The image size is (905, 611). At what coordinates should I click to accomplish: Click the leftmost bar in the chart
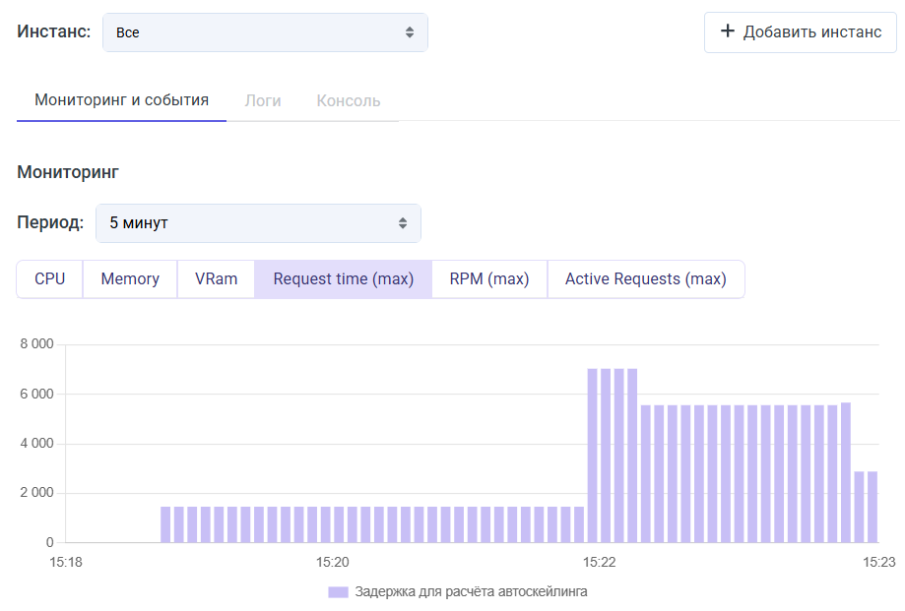166,524
